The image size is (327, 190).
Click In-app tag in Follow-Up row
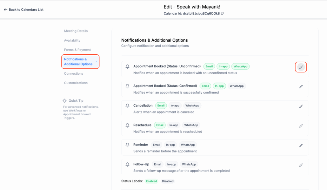[x=171, y=164]
